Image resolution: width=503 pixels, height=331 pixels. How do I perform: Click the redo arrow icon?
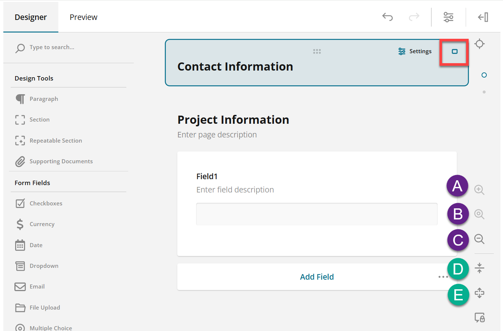click(x=414, y=17)
